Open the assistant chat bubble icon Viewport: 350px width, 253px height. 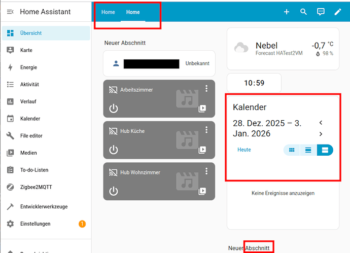pos(321,12)
